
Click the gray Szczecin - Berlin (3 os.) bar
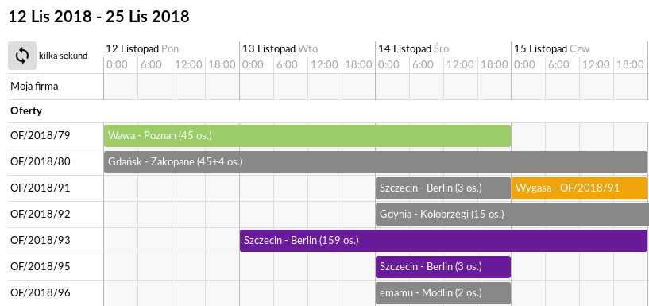pos(443,188)
